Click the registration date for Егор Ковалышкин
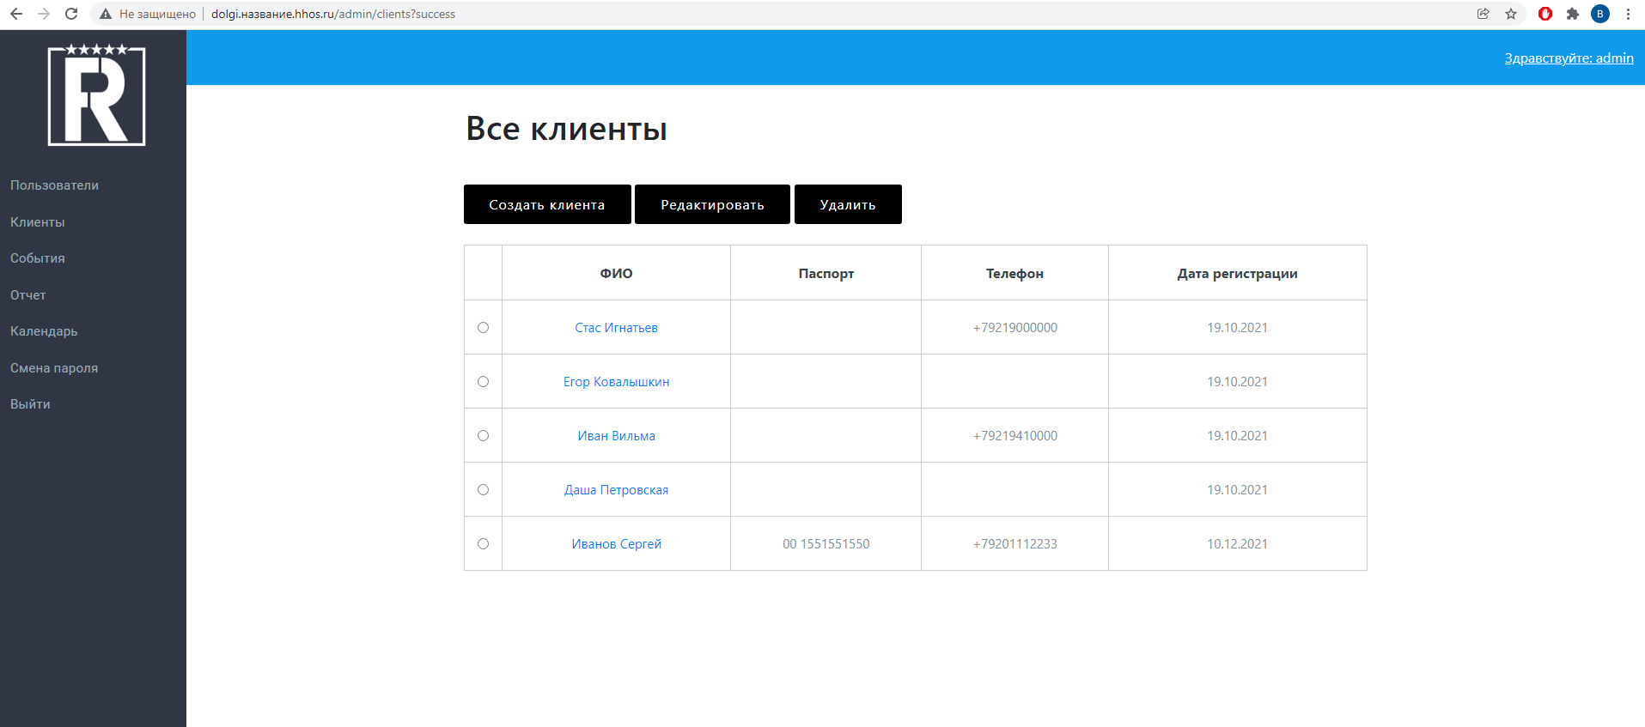 click(1237, 382)
